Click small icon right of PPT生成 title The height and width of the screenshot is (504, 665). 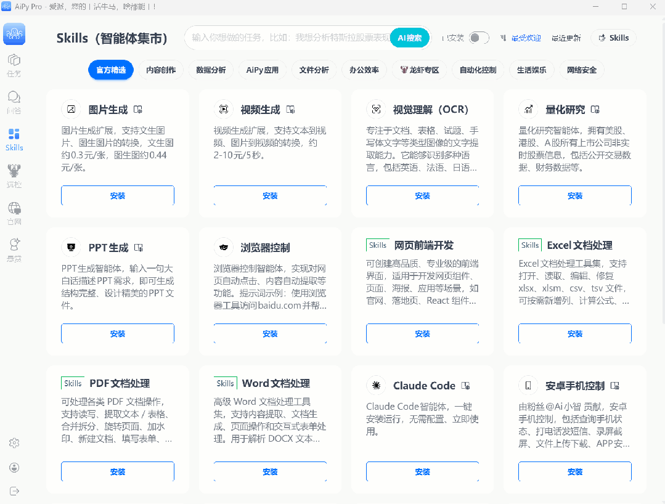click(x=139, y=248)
